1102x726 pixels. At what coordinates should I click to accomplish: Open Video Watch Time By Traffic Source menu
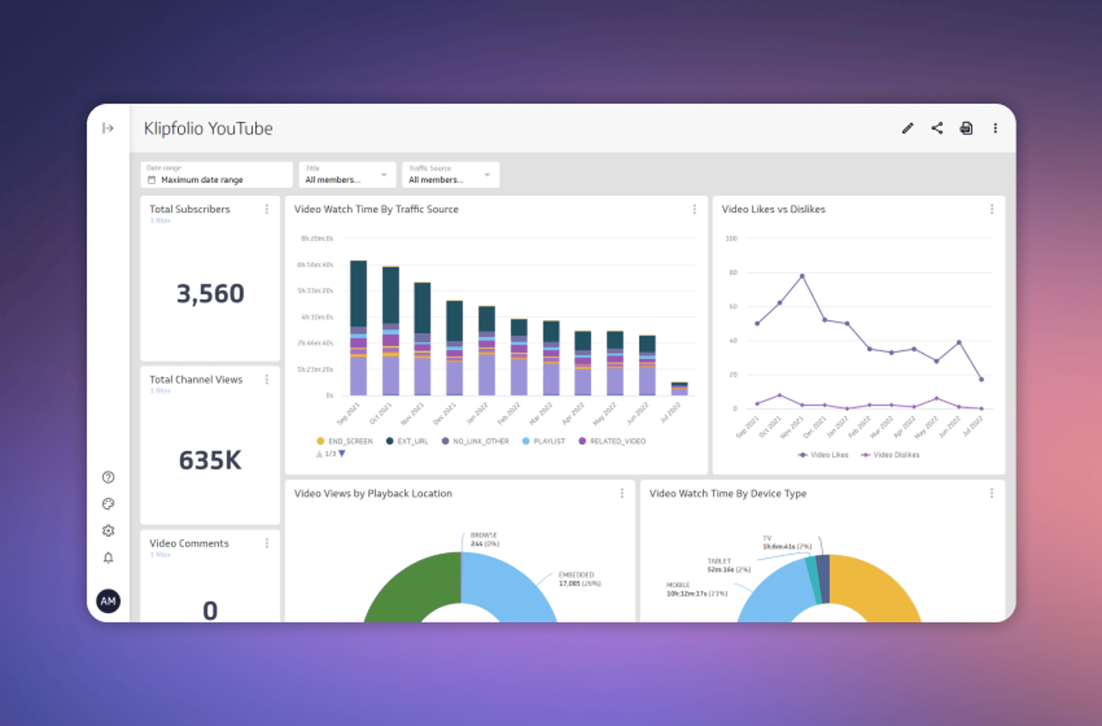[x=695, y=209]
